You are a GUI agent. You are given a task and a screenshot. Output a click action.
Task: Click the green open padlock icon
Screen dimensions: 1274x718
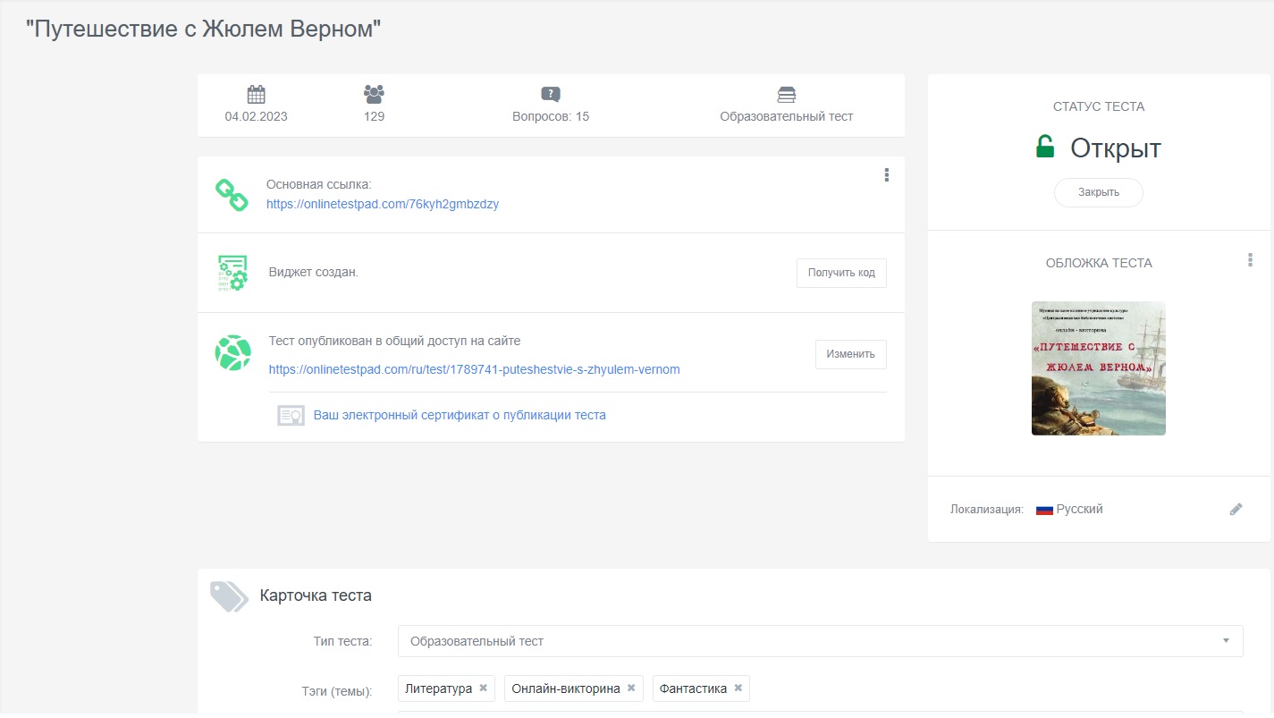(x=1045, y=147)
